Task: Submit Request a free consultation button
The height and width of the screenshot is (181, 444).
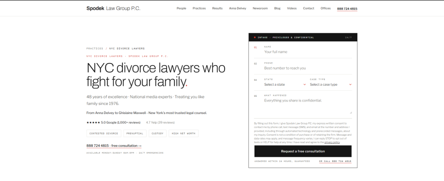Action: tap(303, 151)
